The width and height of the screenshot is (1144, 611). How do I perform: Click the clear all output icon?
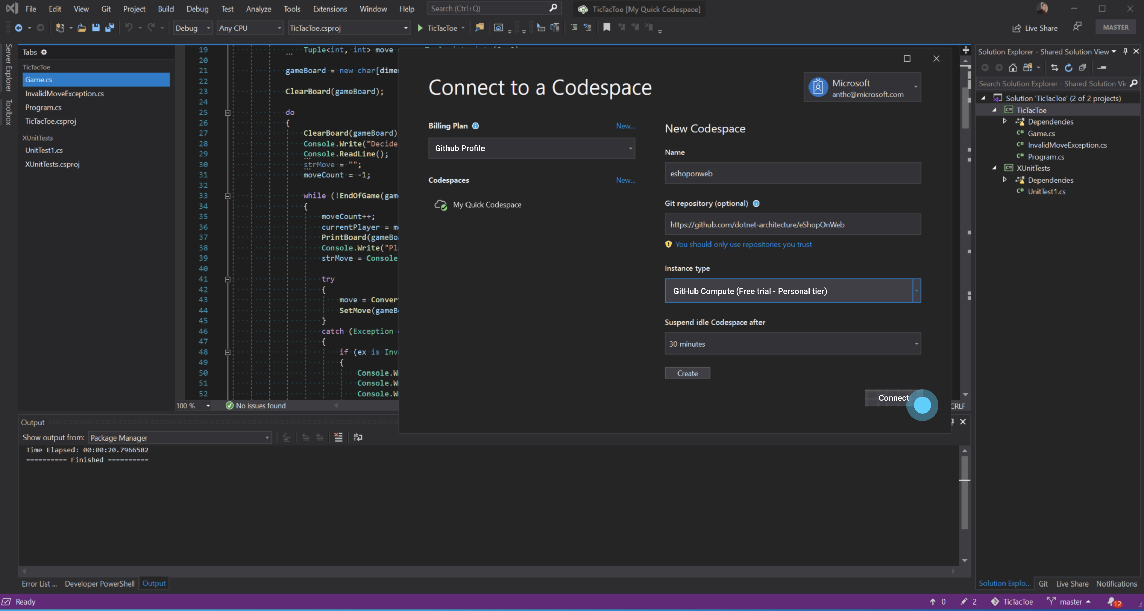click(x=339, y=437)
